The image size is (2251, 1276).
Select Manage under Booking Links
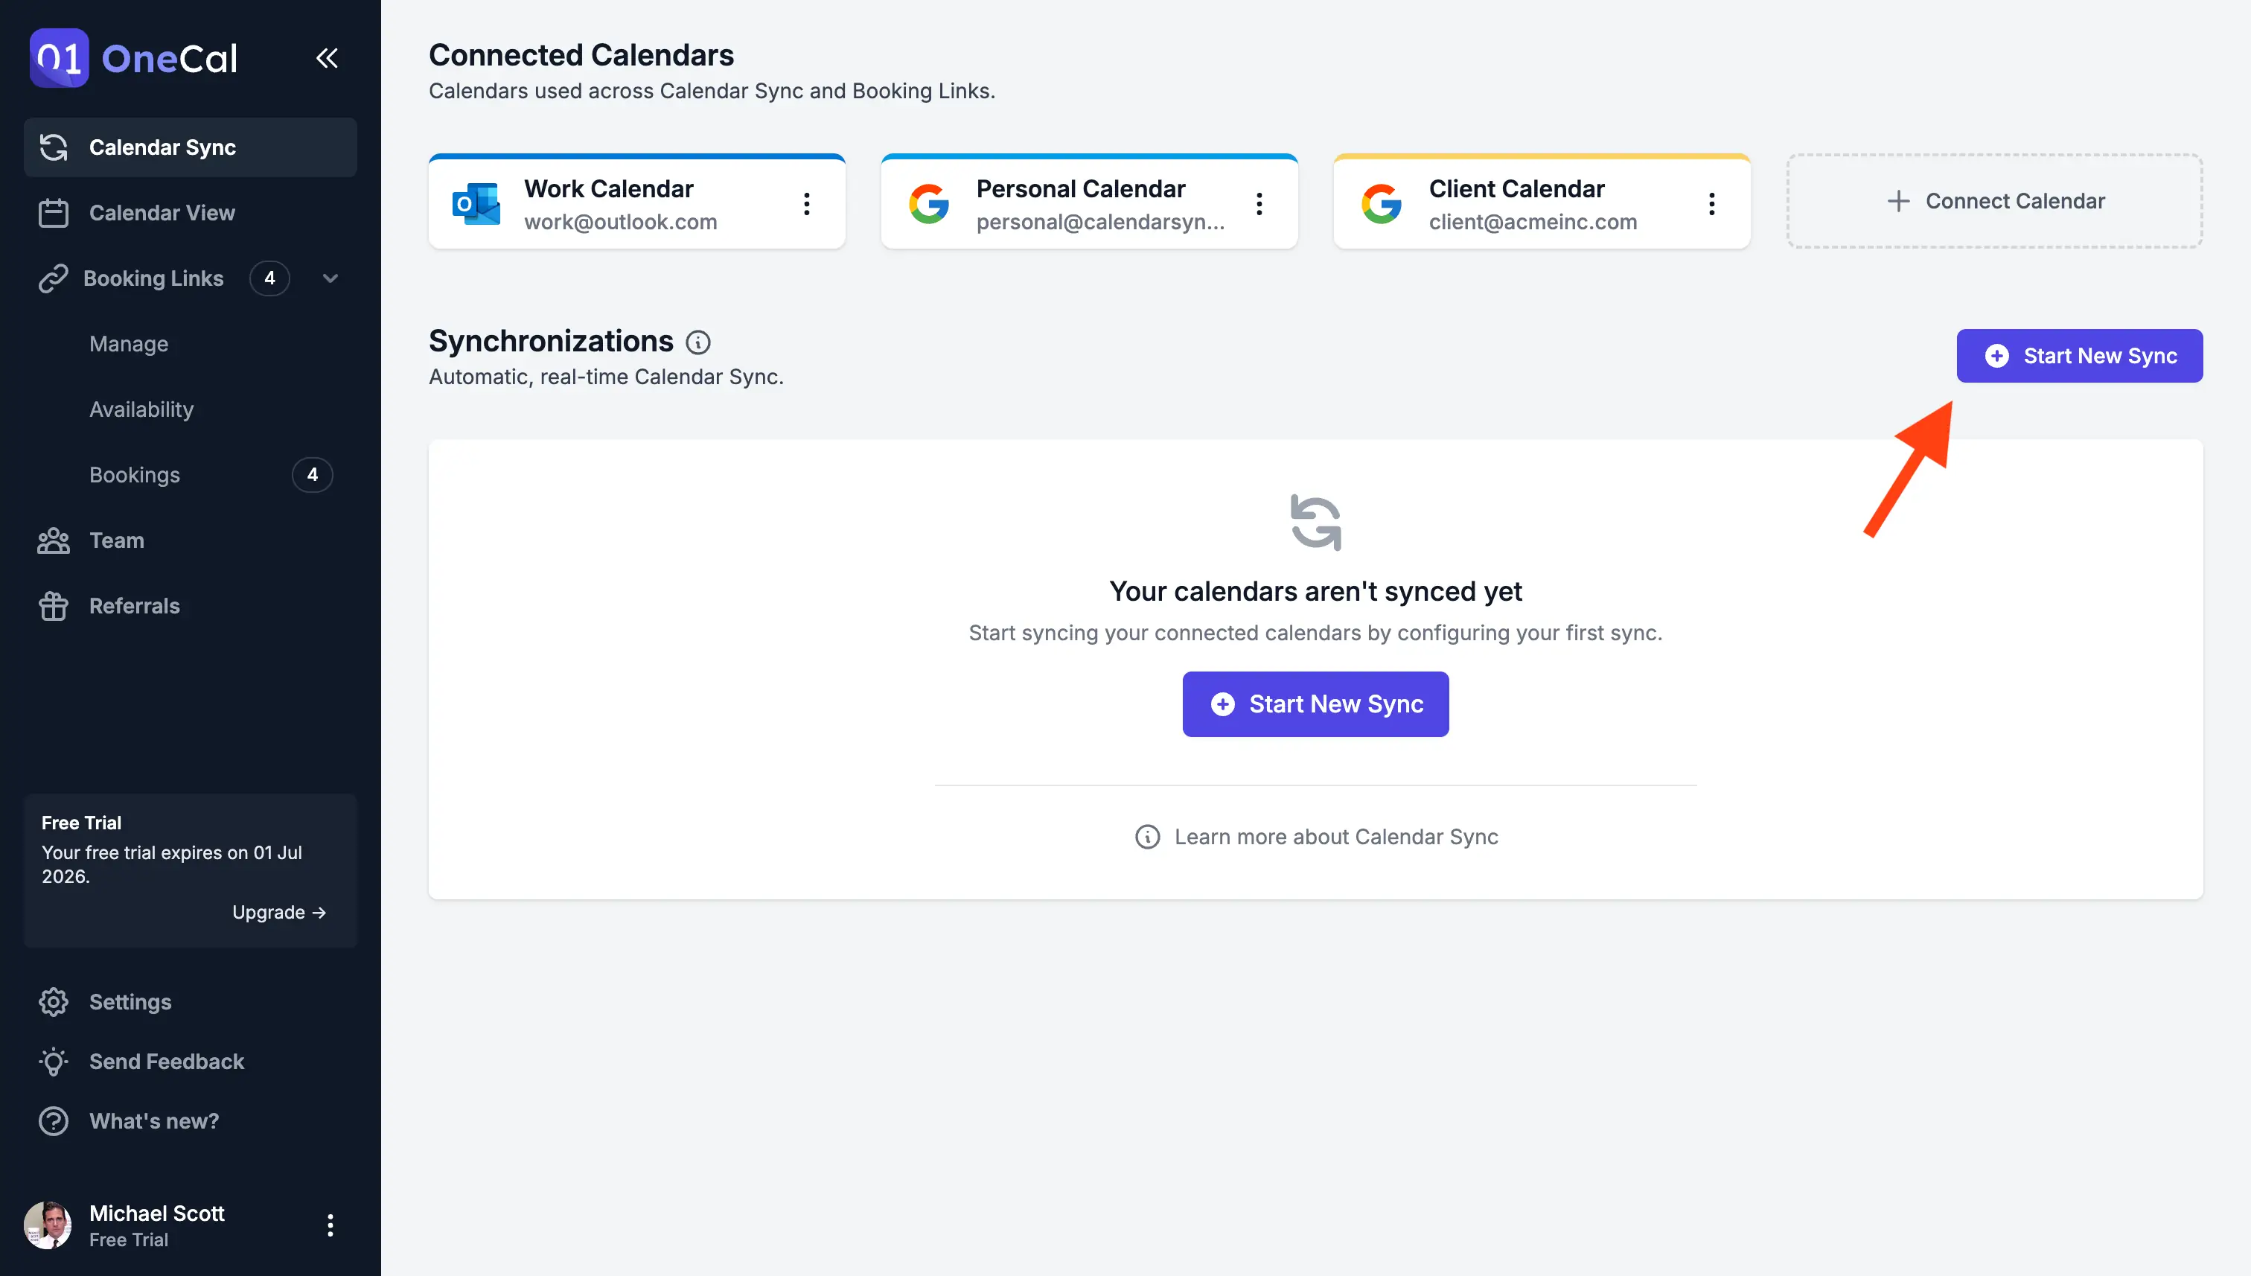tap(128, 343)
